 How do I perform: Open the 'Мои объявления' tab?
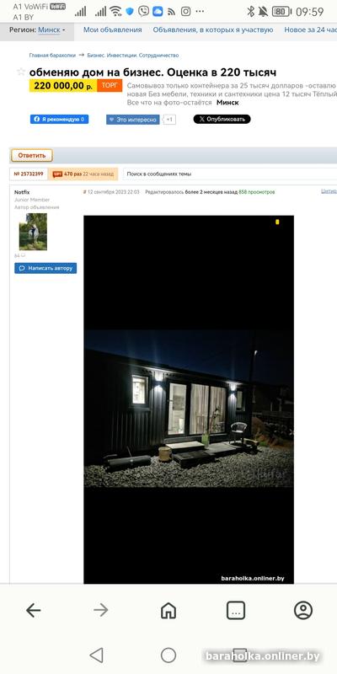(113, 30)
